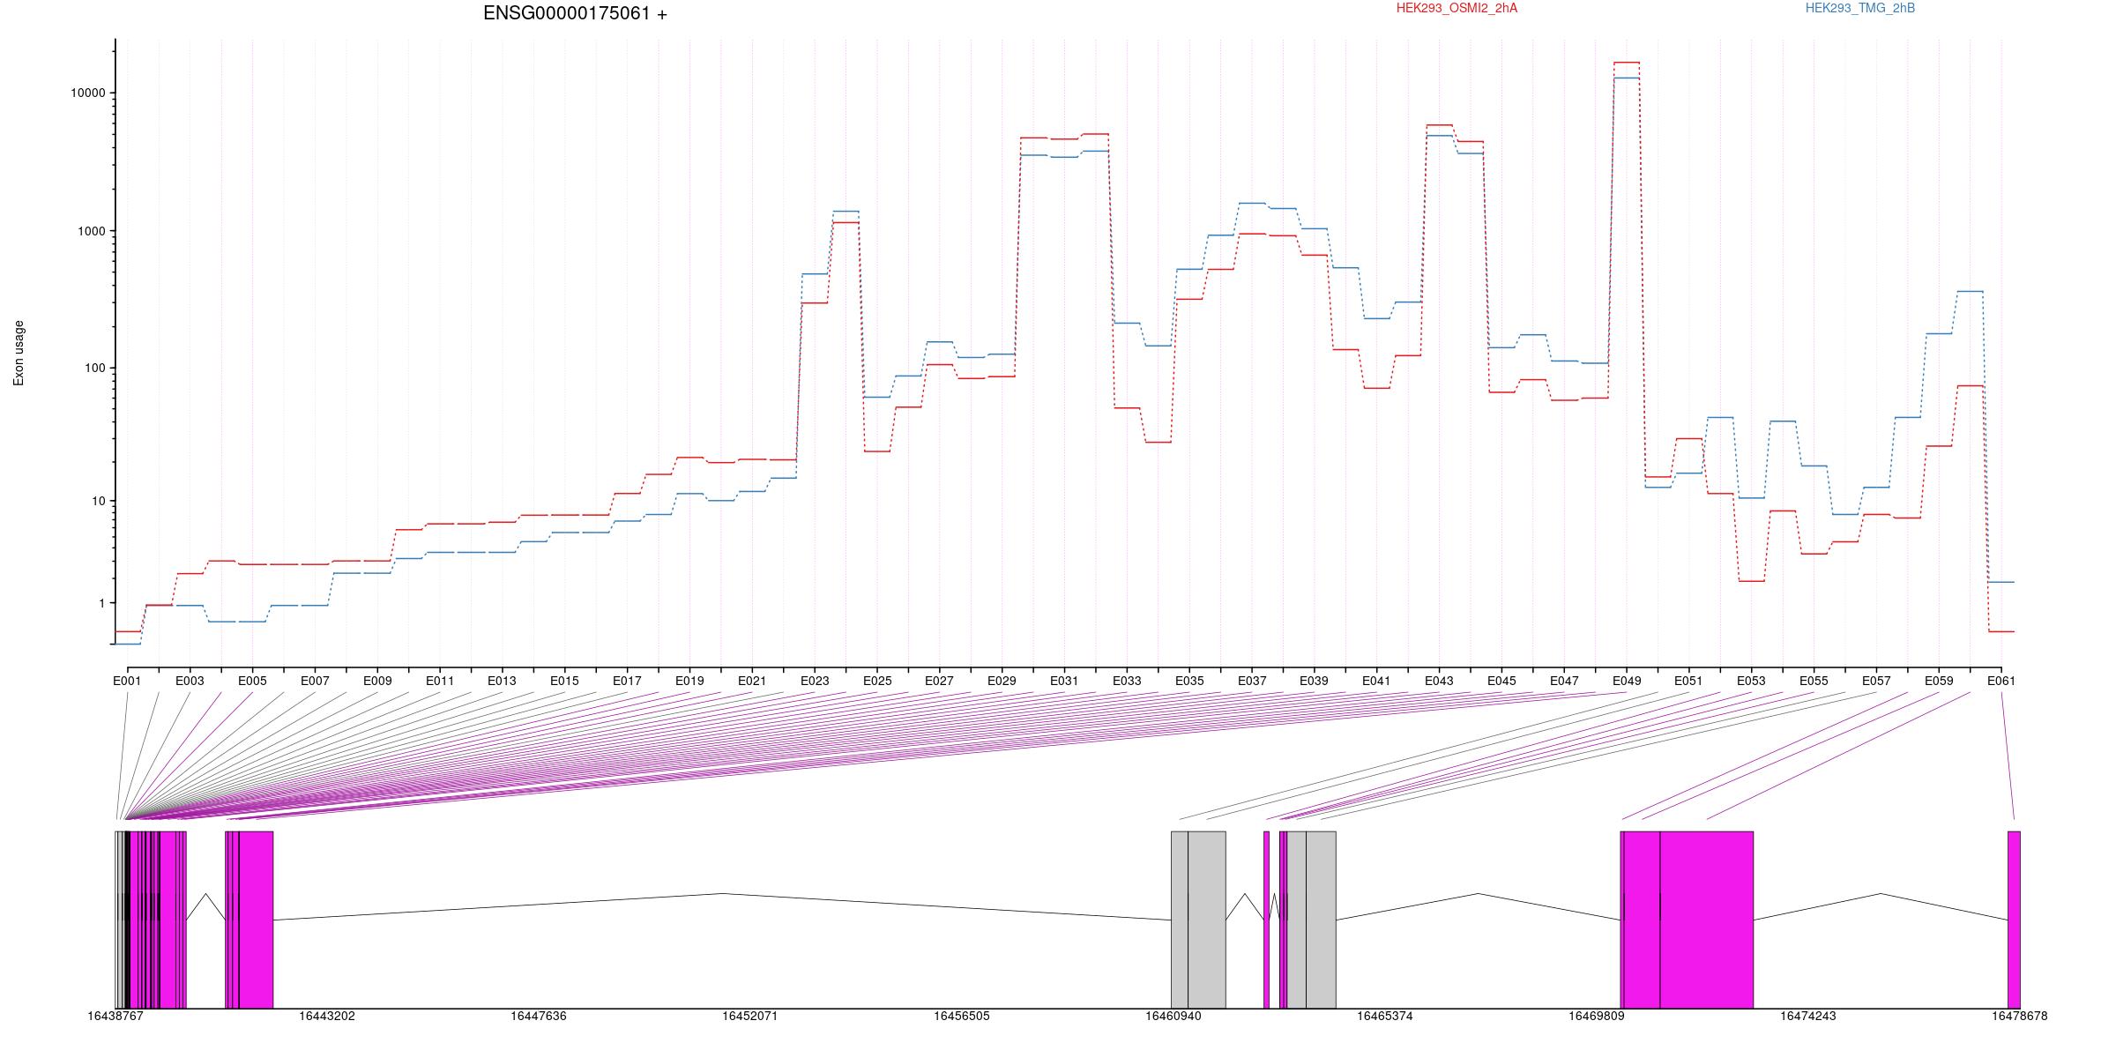This screenshot has height=1058, width=2116.
Task: Click the y-axis tick label 100
Action: click(95, 368)
